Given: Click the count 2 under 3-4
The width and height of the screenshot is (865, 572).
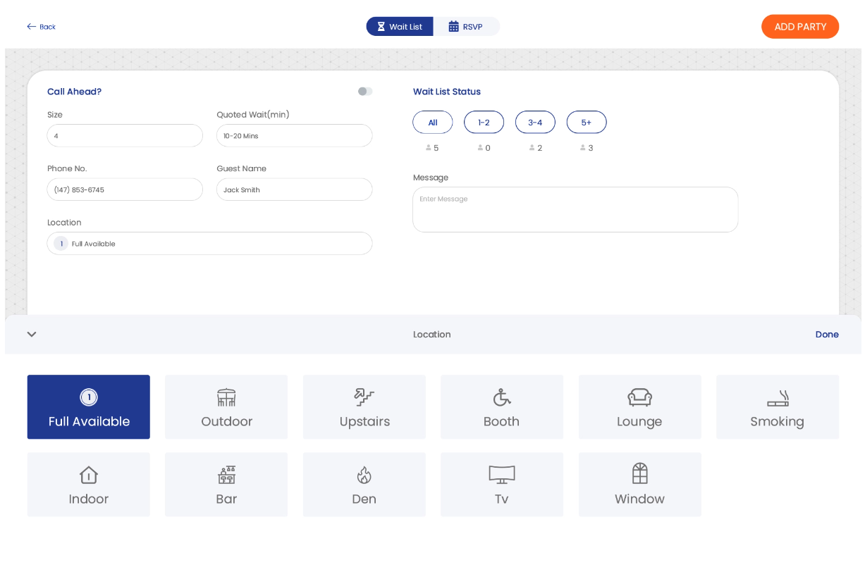Looking at the screenshot, I should coord(539,148).
